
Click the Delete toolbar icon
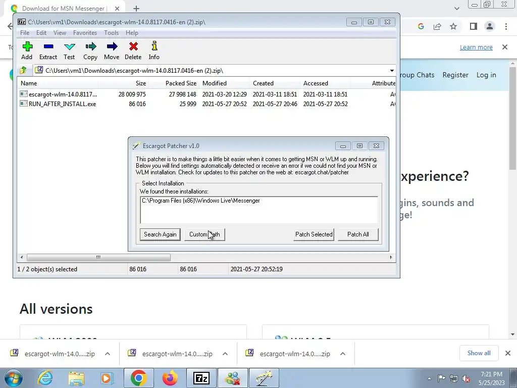(x=133, y=51)
